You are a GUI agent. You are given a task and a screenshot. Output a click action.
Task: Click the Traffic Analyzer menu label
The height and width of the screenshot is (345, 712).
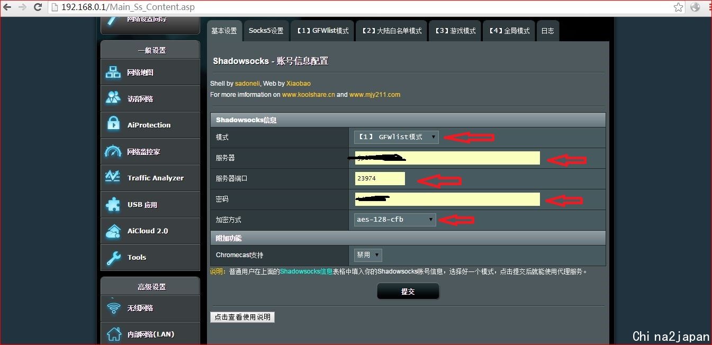156,178
